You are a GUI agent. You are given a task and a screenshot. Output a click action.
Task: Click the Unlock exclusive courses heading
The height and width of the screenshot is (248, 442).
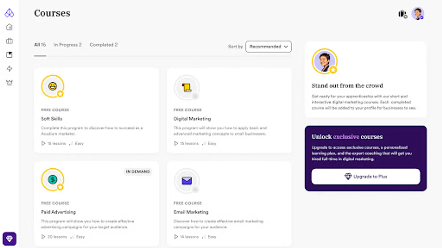347,137
